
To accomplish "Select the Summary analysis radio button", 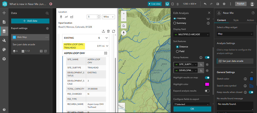I will click(x=175, y=23).
